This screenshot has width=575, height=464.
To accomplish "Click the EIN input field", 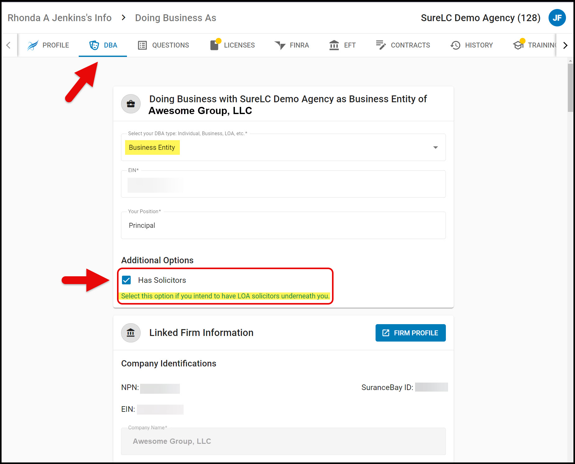I will (x=283, y=184).
